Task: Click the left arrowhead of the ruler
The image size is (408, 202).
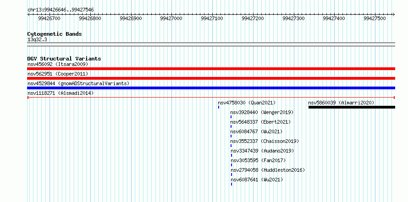Action: point(28,15)
